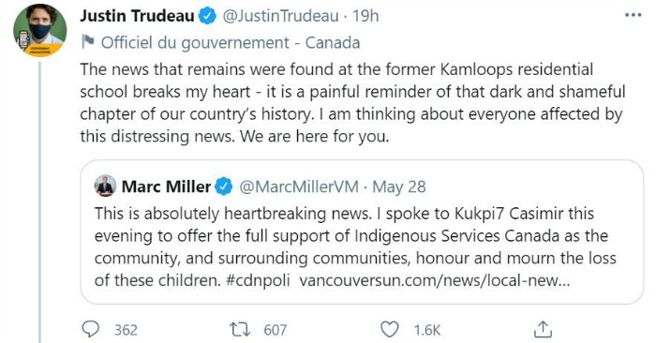Screen dimensions: 656x343
Task: Open the Justin Trudeau display name
Action: pyautogui.click(x=137, y=16)
